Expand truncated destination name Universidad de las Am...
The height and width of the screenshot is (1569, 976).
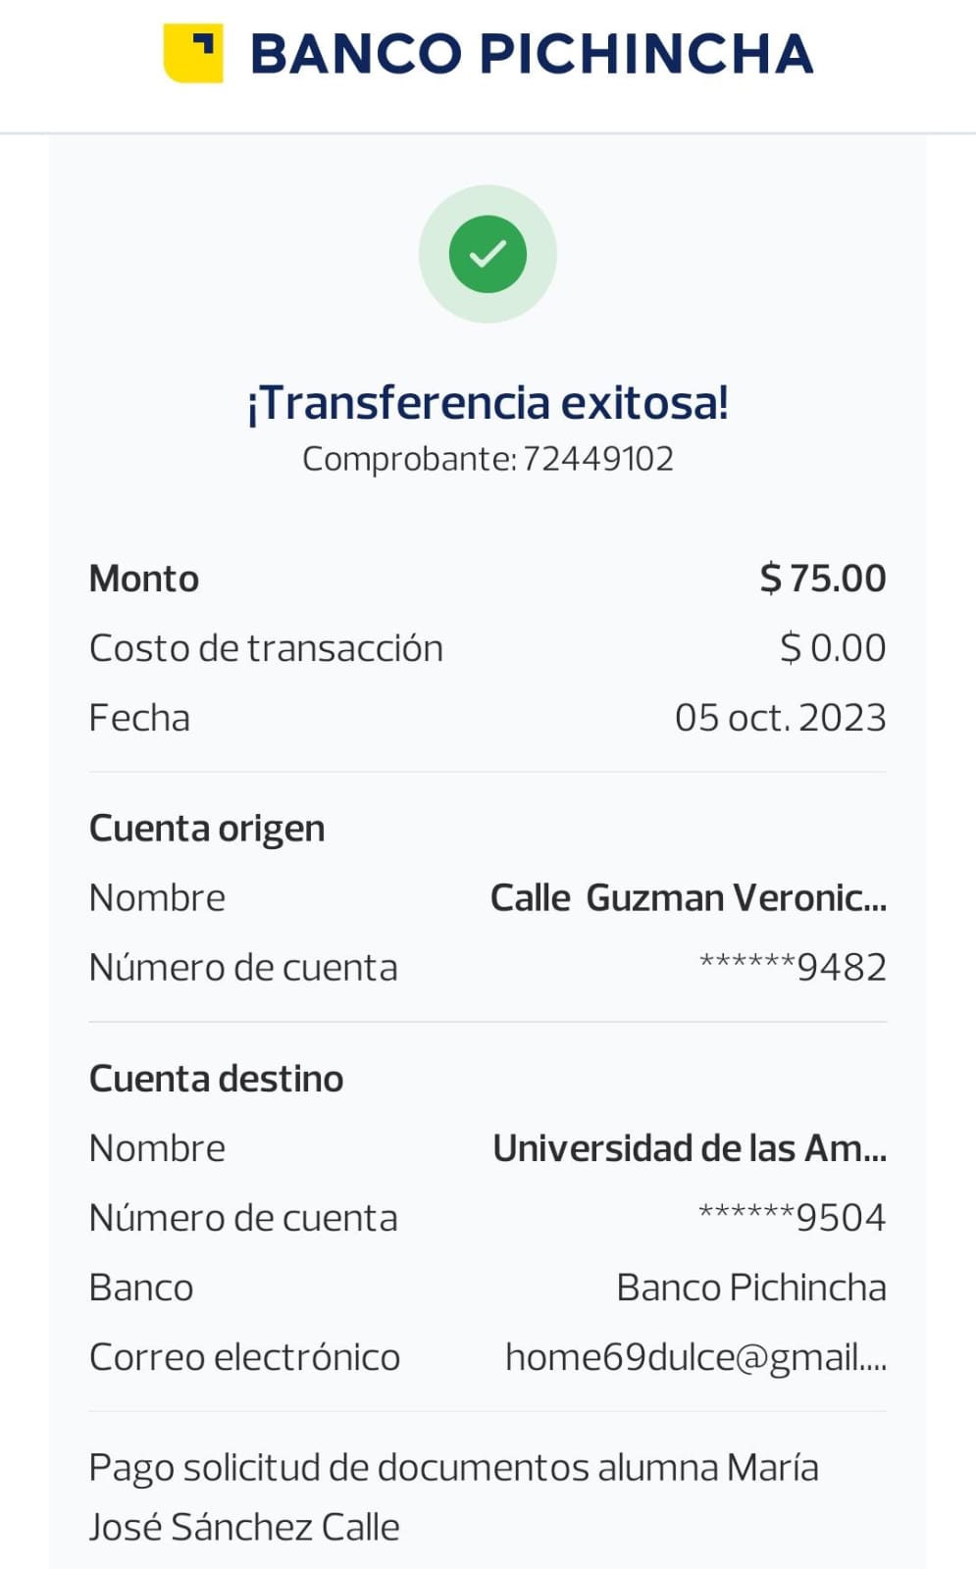click(689, 1148)
